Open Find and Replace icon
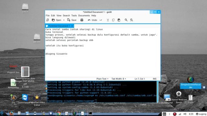207x116 pixels. click(x=132, y=20)
